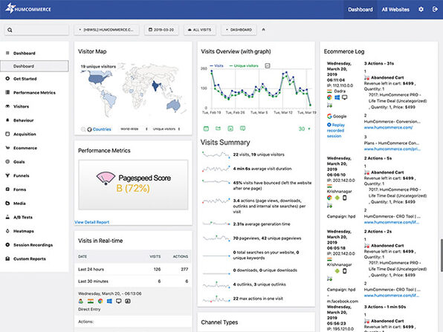Open the www.humcommerce.com/ link
Screen dimensions: 443x332
[x=388, y=128]
